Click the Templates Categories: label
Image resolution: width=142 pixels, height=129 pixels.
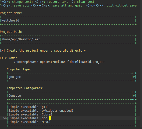pyautogui.click(x=25, y=88)
